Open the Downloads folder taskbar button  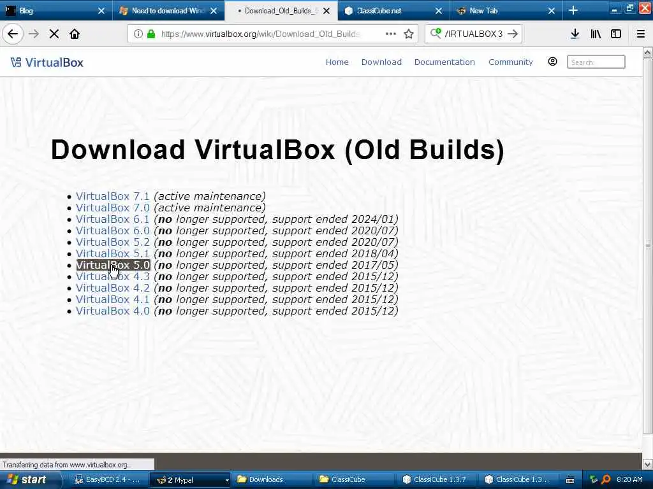pos(272,479)
